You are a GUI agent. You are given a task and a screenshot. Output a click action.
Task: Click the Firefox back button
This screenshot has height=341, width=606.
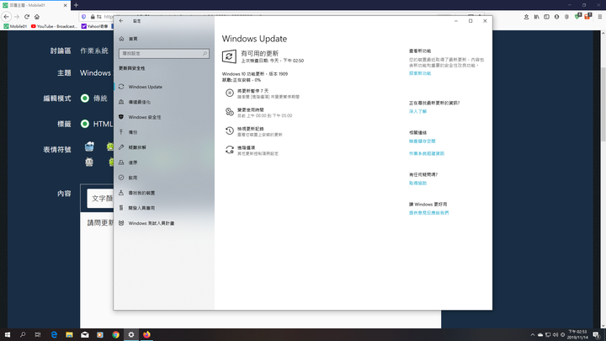tap(6, 17)
